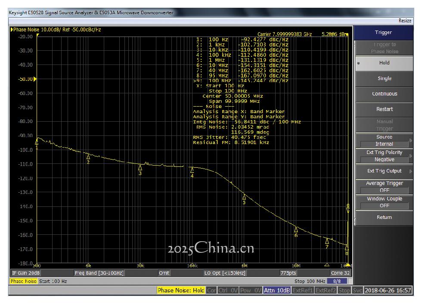
Task: Select marker 5 at 1 MHz
Action: (244, 197)
